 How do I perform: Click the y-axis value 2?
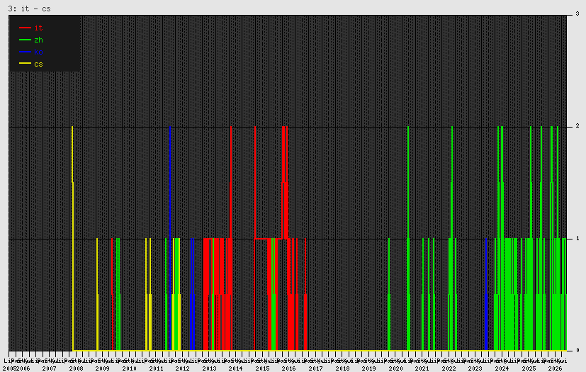[x=577, y=126]
